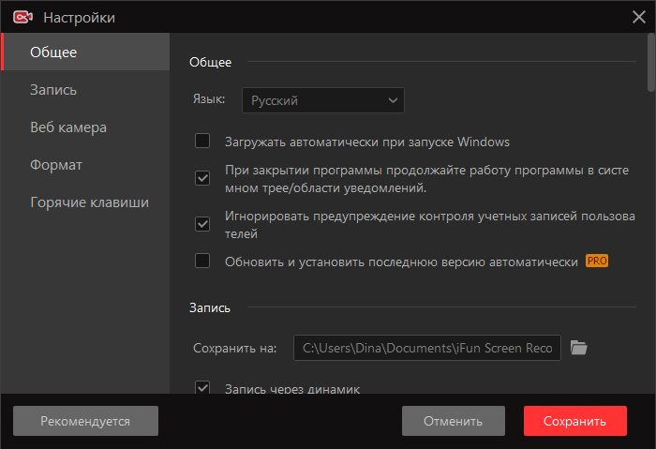Open the Язык language dropdown

(323, 100)
